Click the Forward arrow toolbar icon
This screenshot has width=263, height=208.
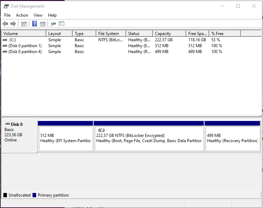tap(13, 24)
